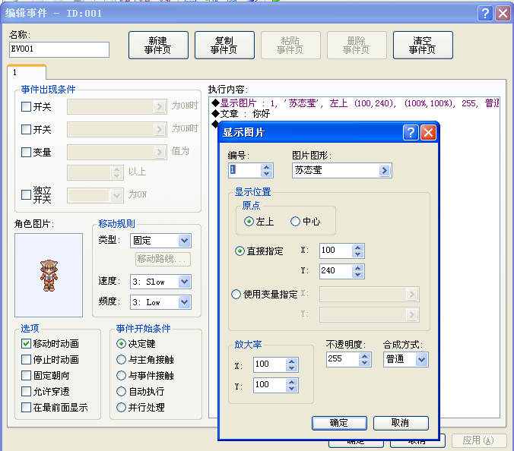Screen dimensions: 514x451
Task: Select the 显示图片 command line in list
Action: pyautogui.click(x=354, y=103)
